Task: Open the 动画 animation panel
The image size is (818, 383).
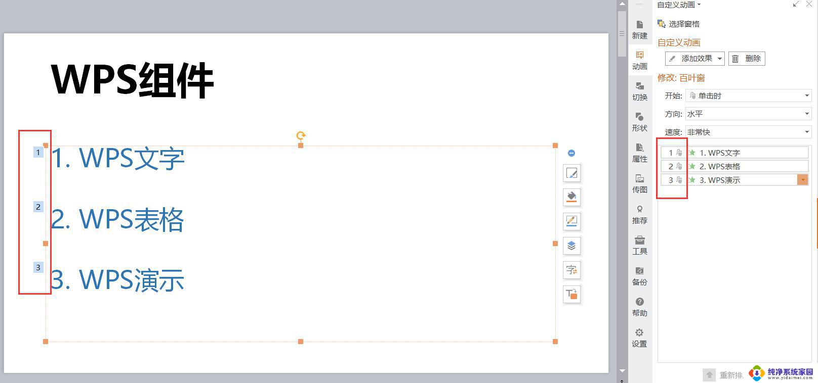Action: (x=639, y=60)
